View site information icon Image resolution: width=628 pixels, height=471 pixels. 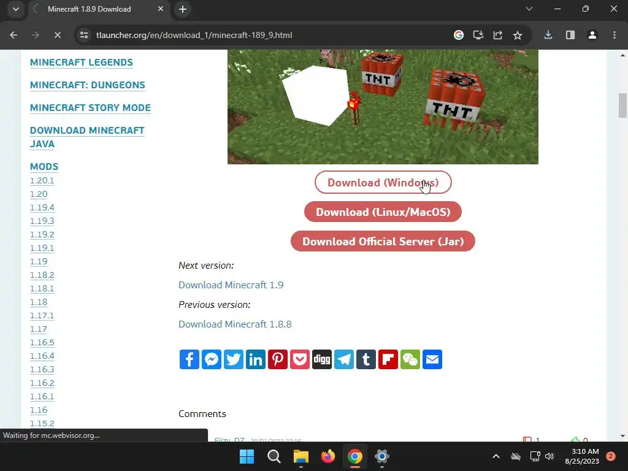[x=84, y=35]
